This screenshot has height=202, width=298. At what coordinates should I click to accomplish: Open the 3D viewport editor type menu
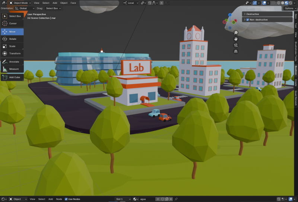tap(4, 3)
